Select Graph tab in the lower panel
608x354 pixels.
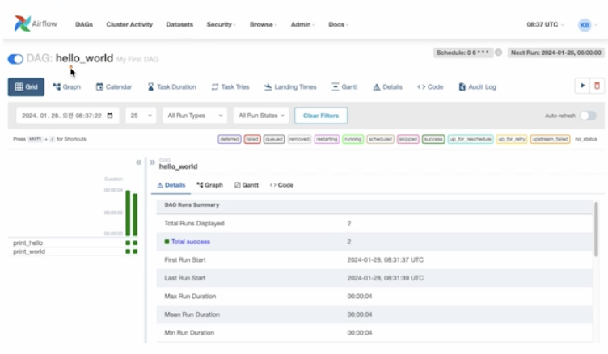pos(209,185)
